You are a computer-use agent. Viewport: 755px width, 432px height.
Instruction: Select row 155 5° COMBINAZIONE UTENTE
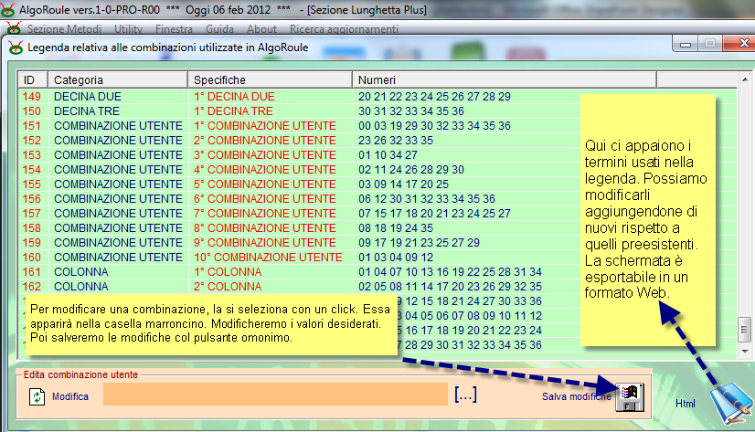(378, 184)
